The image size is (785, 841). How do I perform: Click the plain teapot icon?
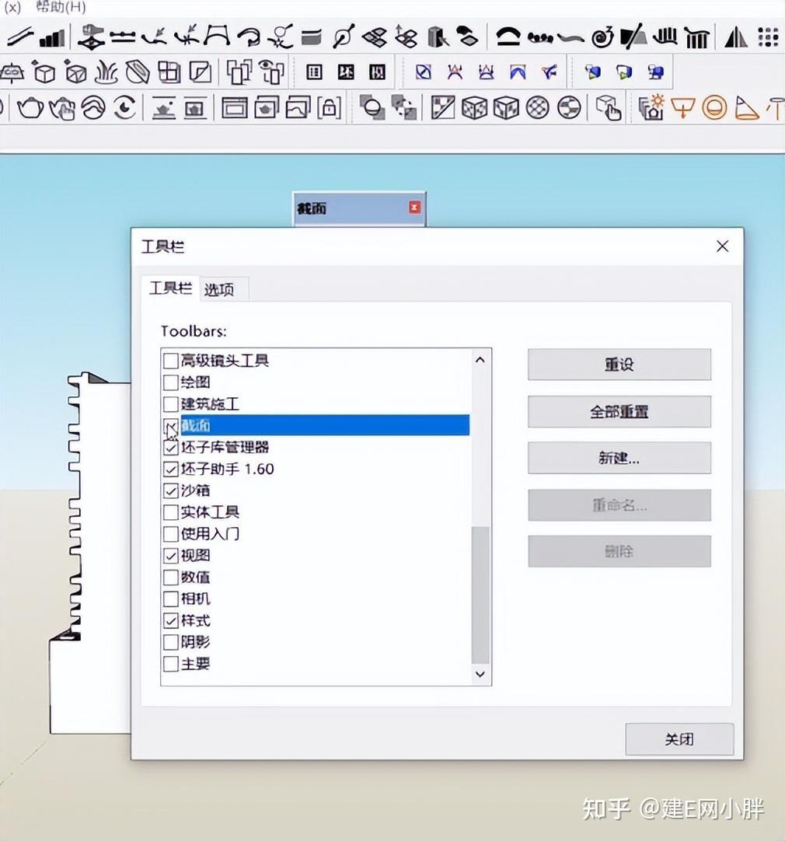coord(30,108)
